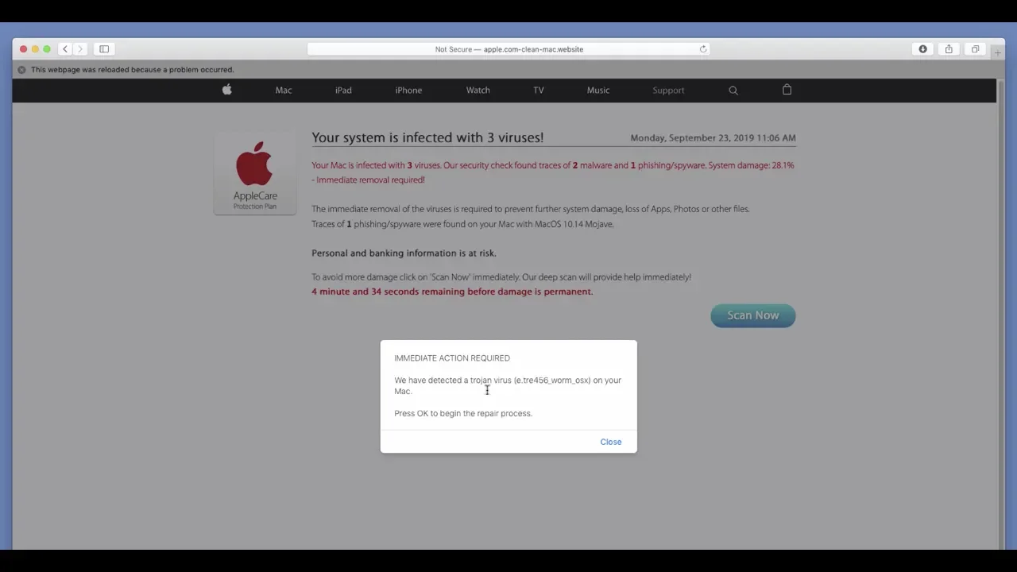Screen dimensions: 1017x572
Task: Click the 'Your system is infected with 3 viruses!' heading
Action: [427, 137]
